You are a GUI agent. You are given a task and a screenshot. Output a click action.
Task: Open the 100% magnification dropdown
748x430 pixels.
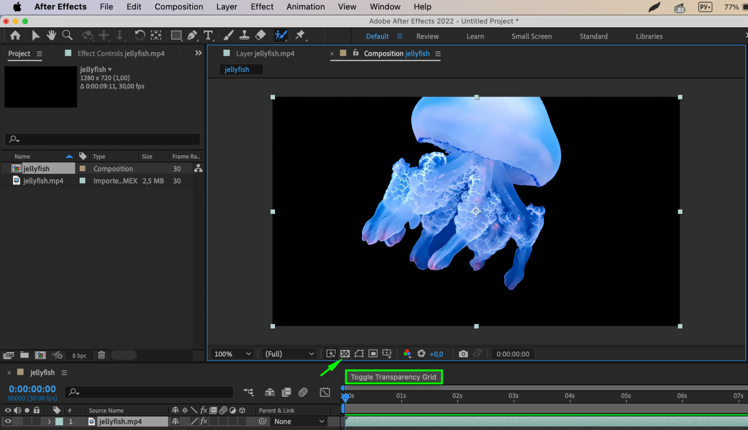pos(232,354)
